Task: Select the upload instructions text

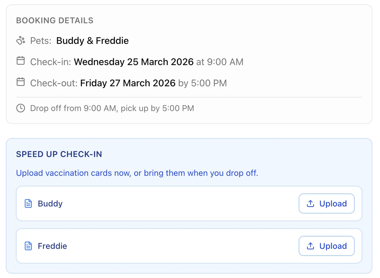Action: pyautogui.click(x=137, y=173)
